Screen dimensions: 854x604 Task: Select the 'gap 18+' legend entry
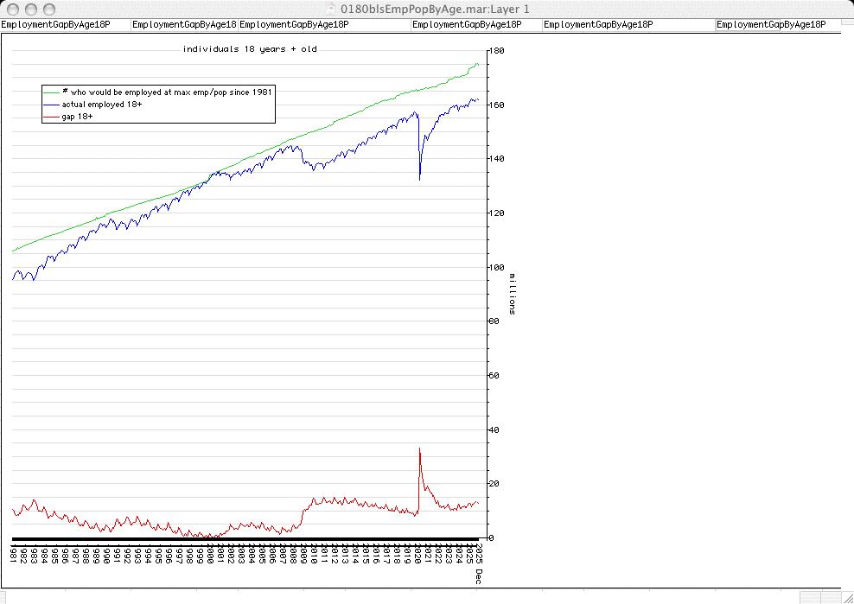(77, 116)
